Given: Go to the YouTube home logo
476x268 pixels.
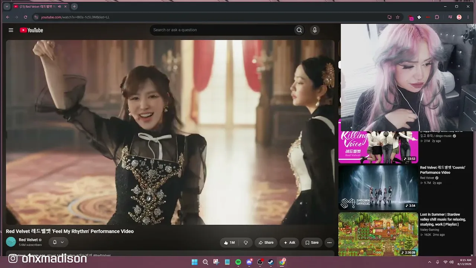Looking at the screenshot, I should coord(32,30).
